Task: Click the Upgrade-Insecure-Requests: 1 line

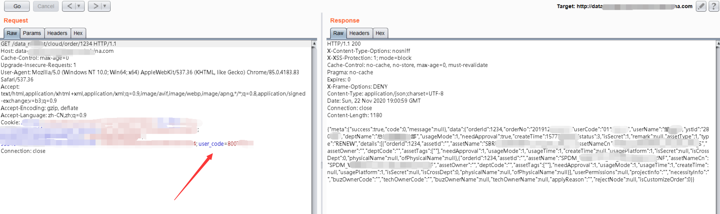Action: [x=38, y=65]
